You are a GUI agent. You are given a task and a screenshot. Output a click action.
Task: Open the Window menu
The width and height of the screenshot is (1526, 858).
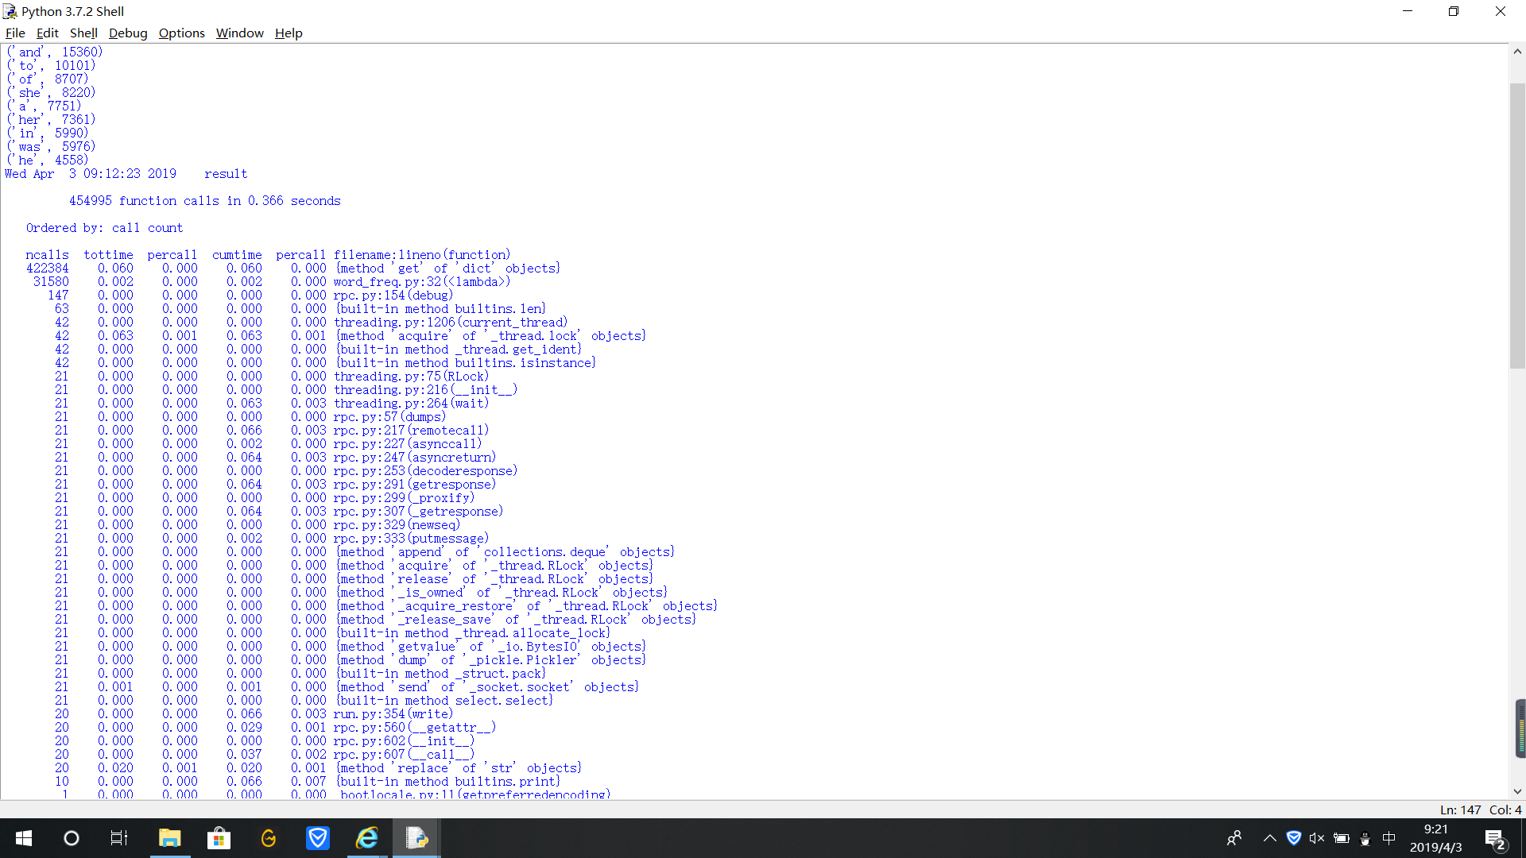[239, 33]
